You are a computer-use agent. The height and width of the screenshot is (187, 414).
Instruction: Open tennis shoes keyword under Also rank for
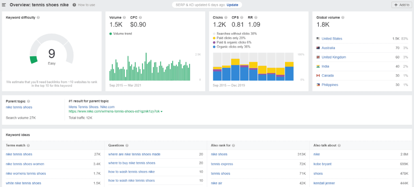220,173
